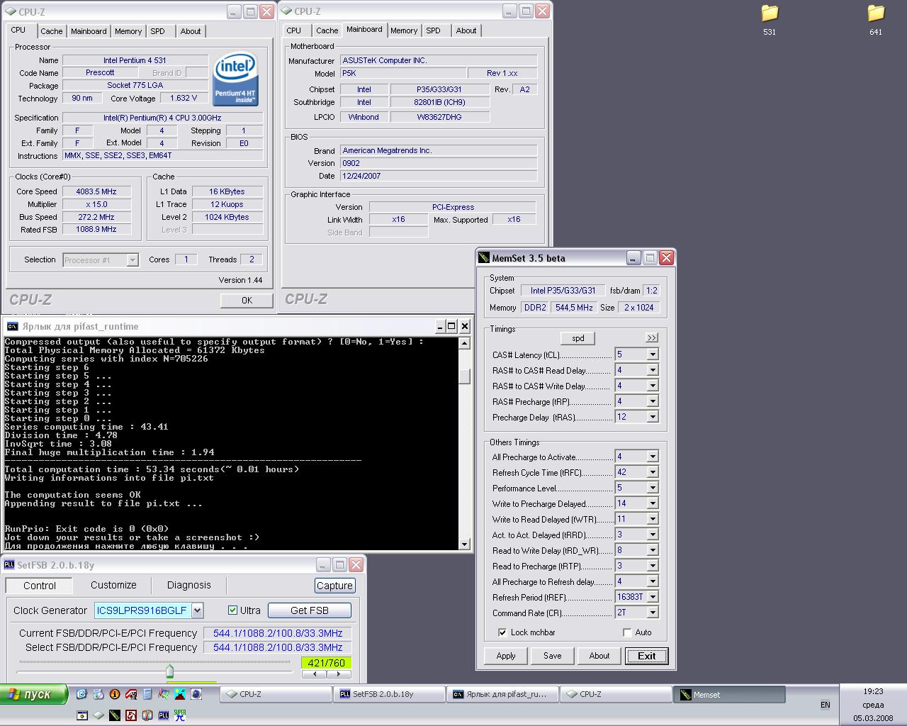Click the console scrollbar down arrow
Image resolution: width=907 pixels, height=726 pixels.
[x=465, y=544]
